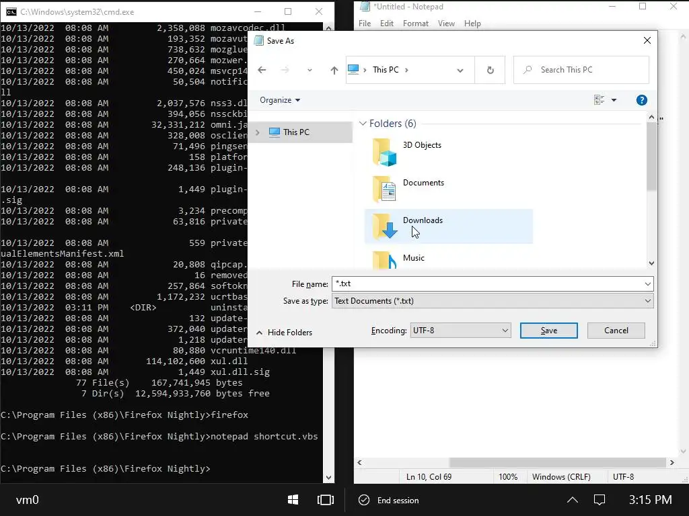The height and width of the screenshot is (516, 689).
Task: Open Notepad Format menu
Action: coord(415,24)
